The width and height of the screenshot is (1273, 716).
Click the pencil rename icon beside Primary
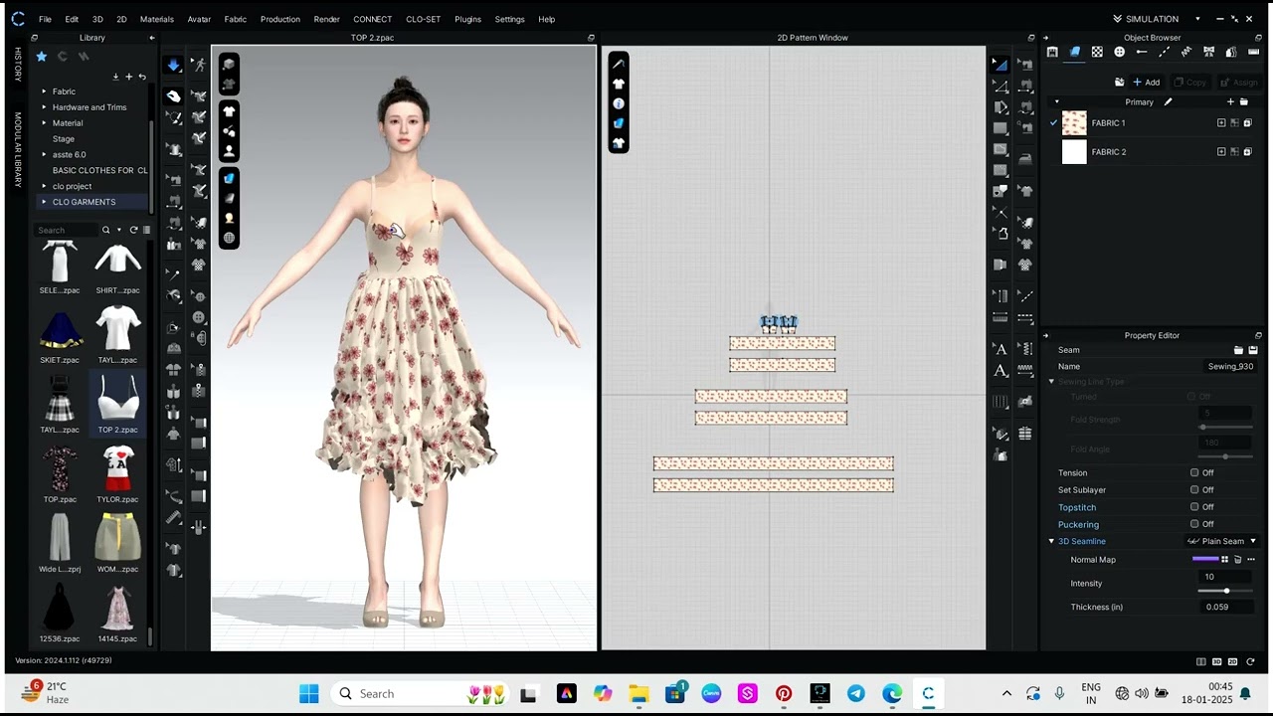(x=1168, y=101)
